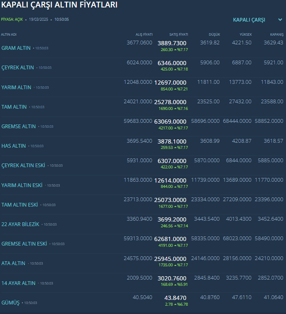Open the GREMSE ALTIN ESKİ link

point(24,244)
